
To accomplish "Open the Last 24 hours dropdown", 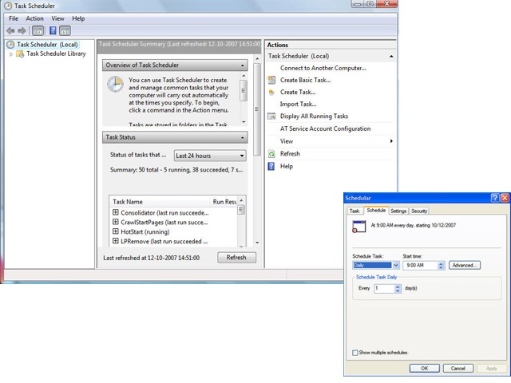I will click(210, 156).
